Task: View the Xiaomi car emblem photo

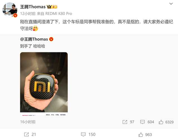Action: pos(44,84)
